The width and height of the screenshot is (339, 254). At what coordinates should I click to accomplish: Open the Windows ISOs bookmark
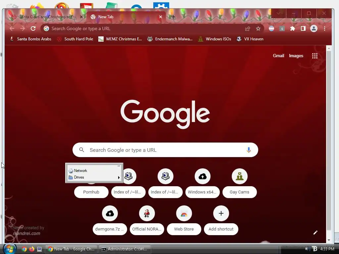(215, 39)
